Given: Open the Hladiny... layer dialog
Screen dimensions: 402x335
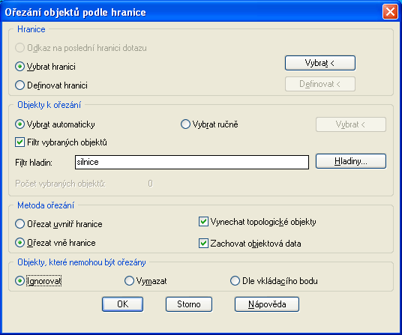Looking at the screenshot, I should 351,161.
